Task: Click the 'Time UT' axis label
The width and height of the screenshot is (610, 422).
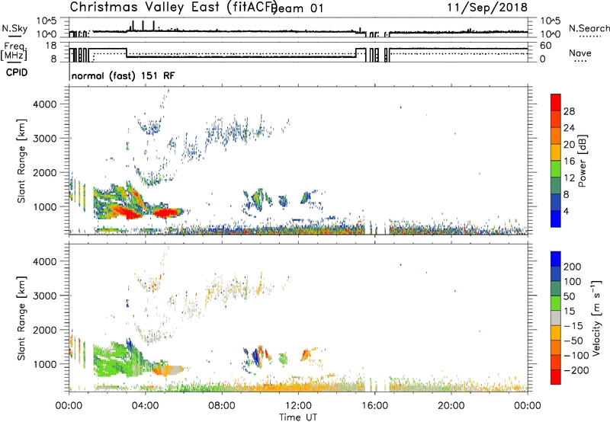Action: (298, 417)
